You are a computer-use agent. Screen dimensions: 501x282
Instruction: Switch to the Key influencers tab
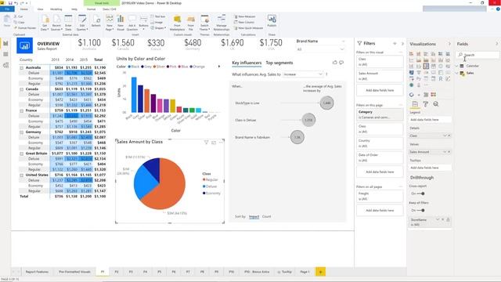(247, 63)
